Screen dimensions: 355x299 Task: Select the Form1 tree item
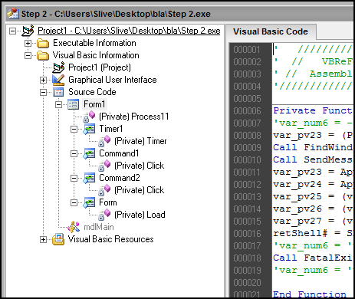pyautogui.click(x=94, y=104)
